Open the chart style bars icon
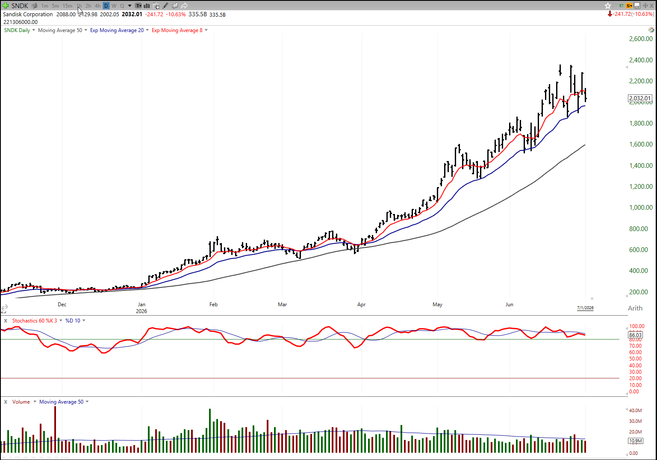The height and width of the screenshot is (460, 657). [x=147, y=6]
